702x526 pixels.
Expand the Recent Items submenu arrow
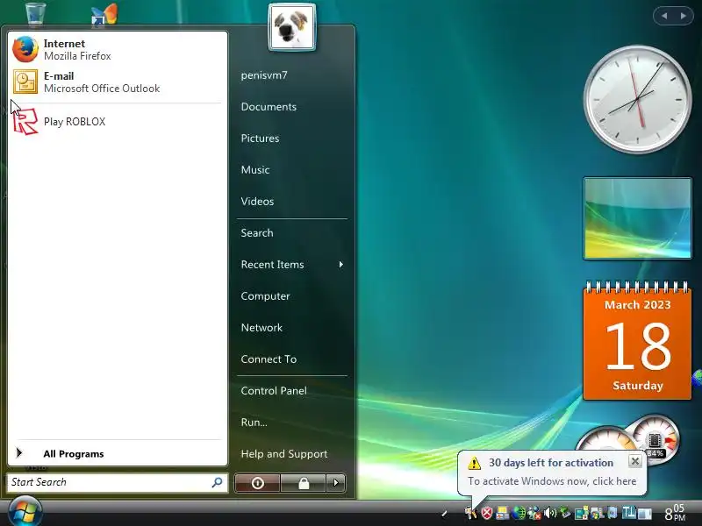[x=341, y=265]
